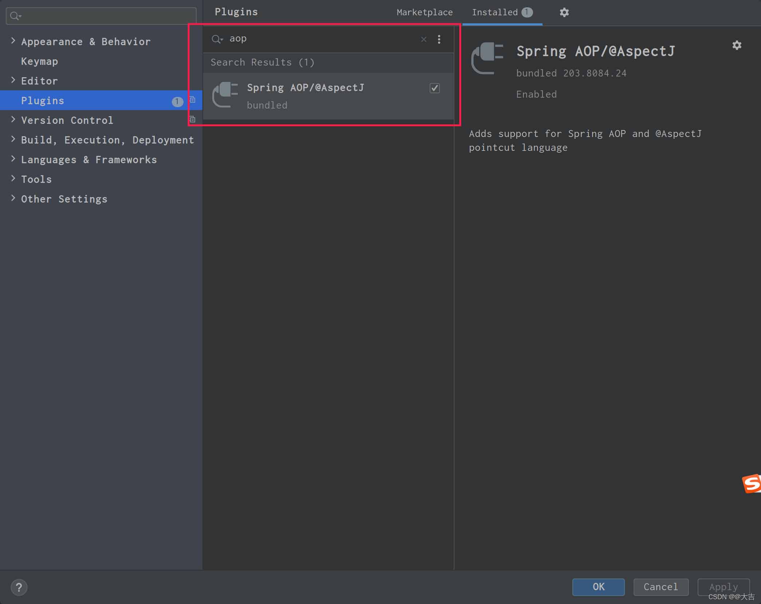Click the project-level icon beside Plugins
Screen dimensions: 761x604
193,100
